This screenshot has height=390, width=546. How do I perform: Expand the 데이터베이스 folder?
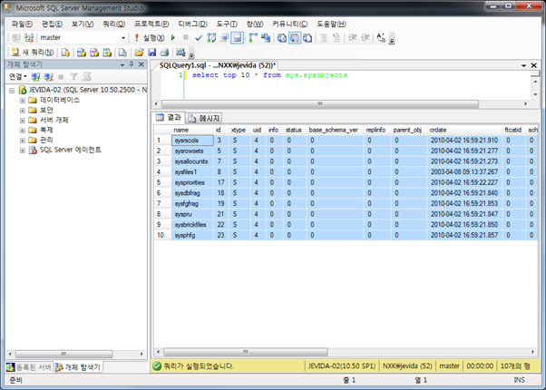click(23, 101)
